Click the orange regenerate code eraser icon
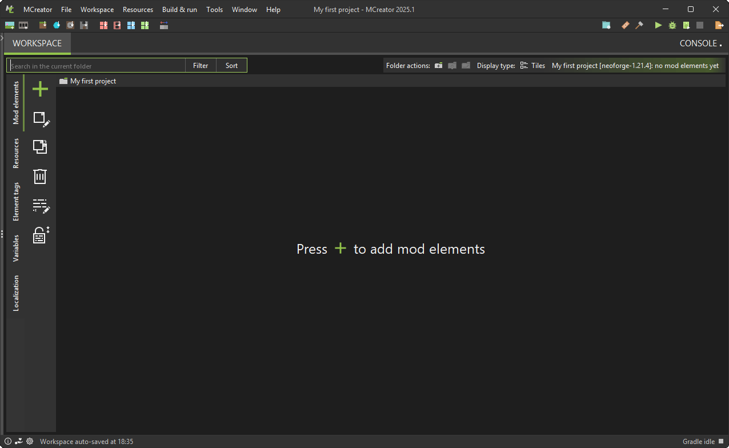The image size is (729, 448). pyautogui.click(x=625, y=25)
